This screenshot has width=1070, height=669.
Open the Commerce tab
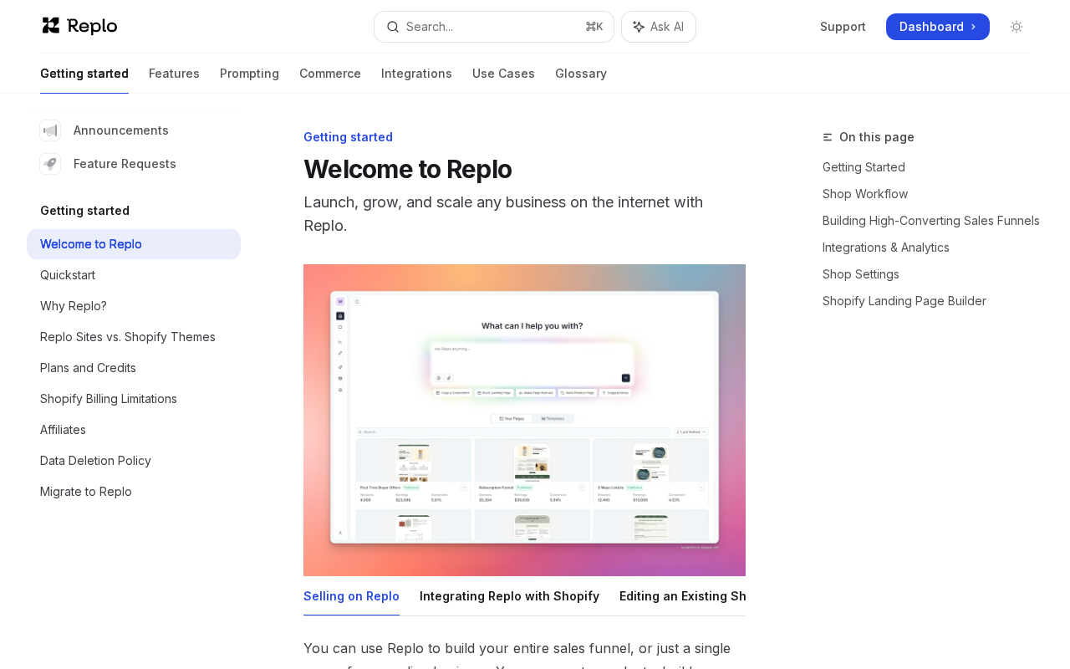pyautogui.click(x=330, y=74)
